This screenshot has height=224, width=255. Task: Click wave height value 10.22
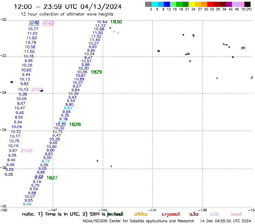point(16,132)
